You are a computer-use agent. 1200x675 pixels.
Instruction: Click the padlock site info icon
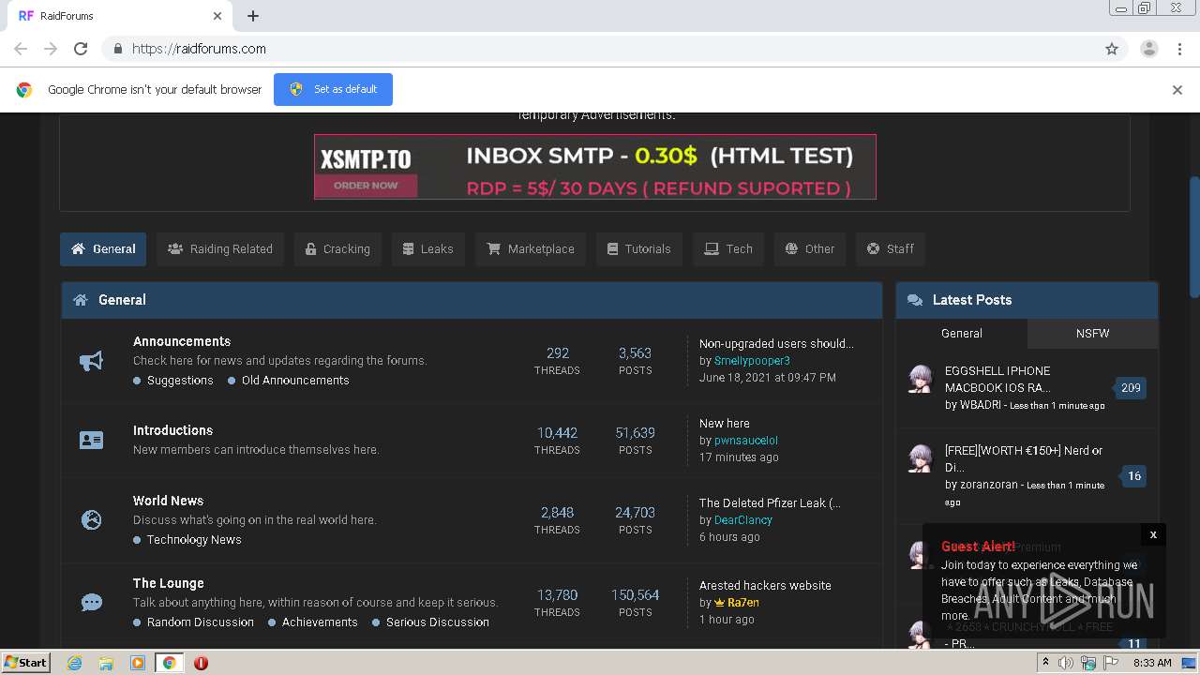click(x=117, y=49)
